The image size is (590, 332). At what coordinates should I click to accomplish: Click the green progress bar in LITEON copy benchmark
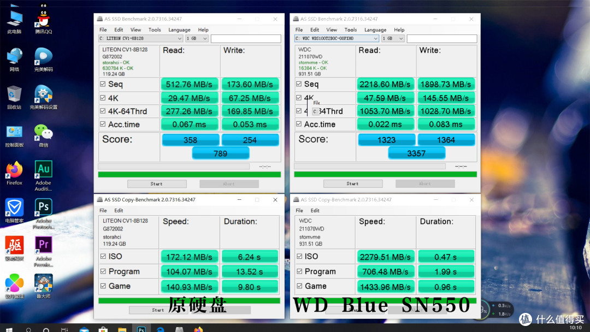coord(189,301)
